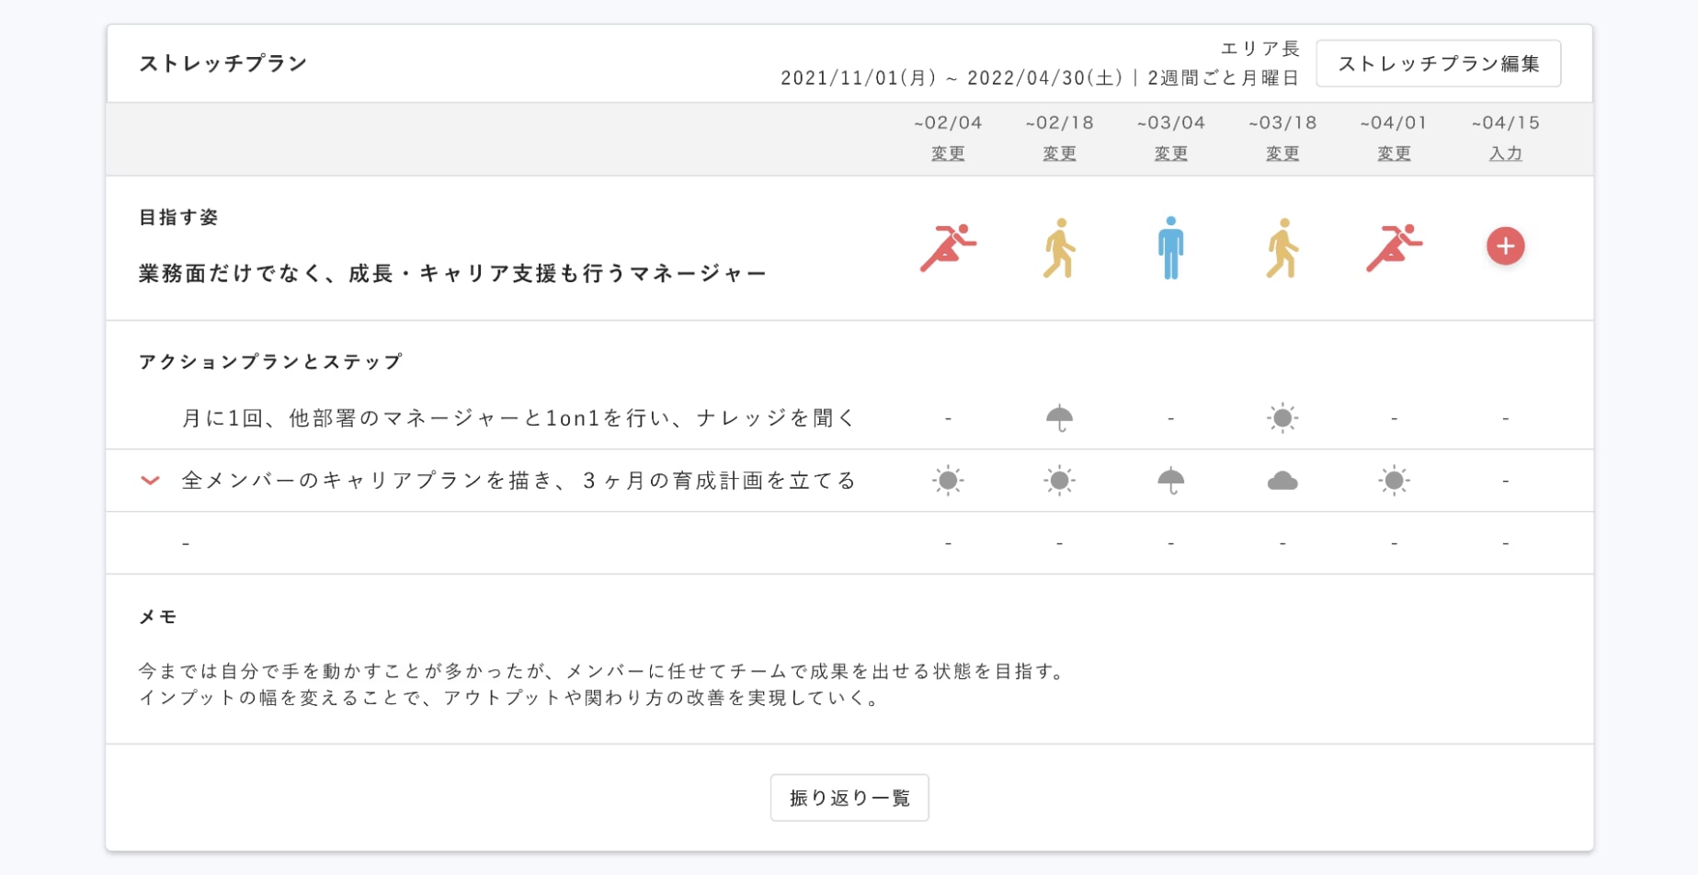
Task: Click the cloud icon in career plan row
Action: [x=1282, y=481]
